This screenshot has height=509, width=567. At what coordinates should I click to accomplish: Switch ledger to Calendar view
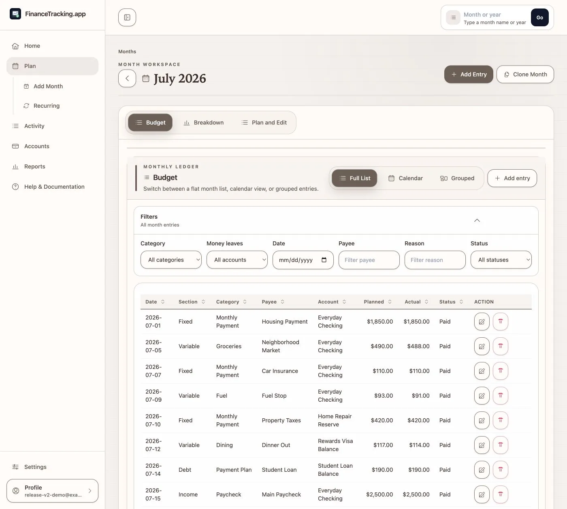click(405, 178)
